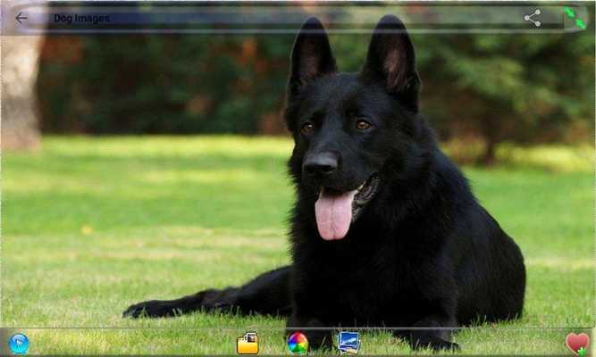The image size is (596, 357).
Task: Tap the stacked photos wallpaper icon
Action: 348,343
